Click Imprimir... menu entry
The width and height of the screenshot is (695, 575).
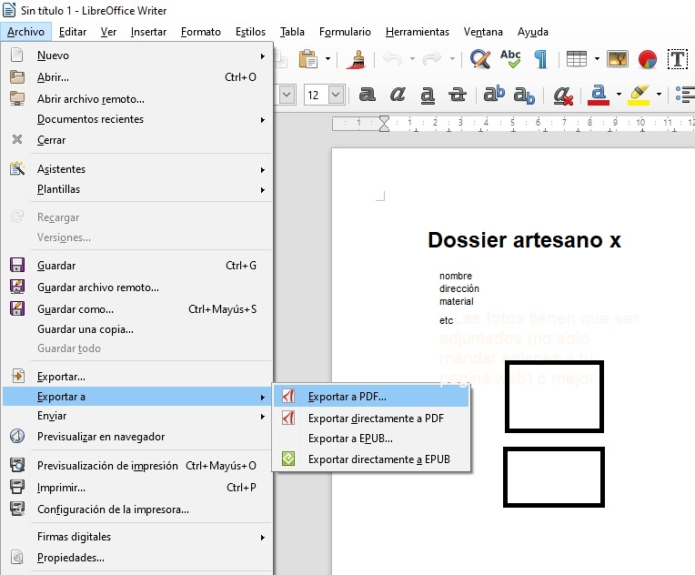click(137, 488)
